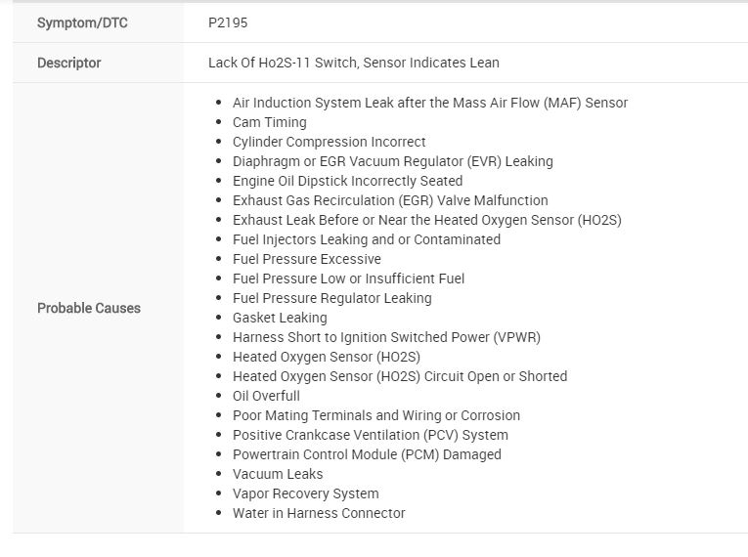Screen dimensions: 748x557
Task: Select the 'Engine Oil Dipstick Incorrectly Seated' item
Action: (347, 181)
